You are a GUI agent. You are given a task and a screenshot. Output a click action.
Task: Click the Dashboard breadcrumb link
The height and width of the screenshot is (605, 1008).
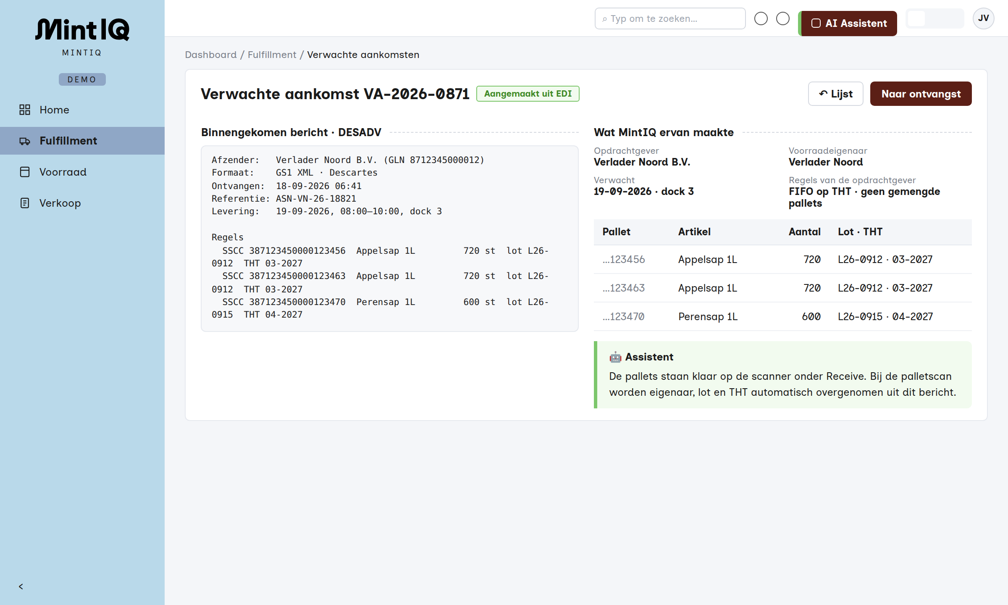pyautogui.click(x=211, y=55)
